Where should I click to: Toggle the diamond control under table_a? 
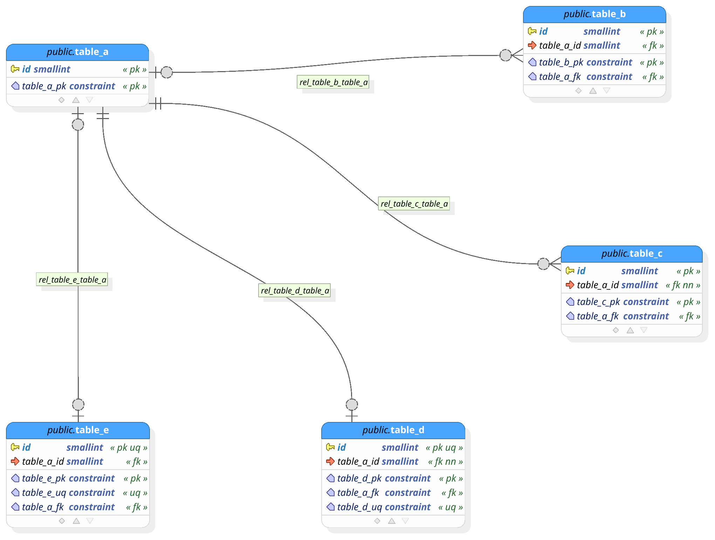[x=61, y=100]
